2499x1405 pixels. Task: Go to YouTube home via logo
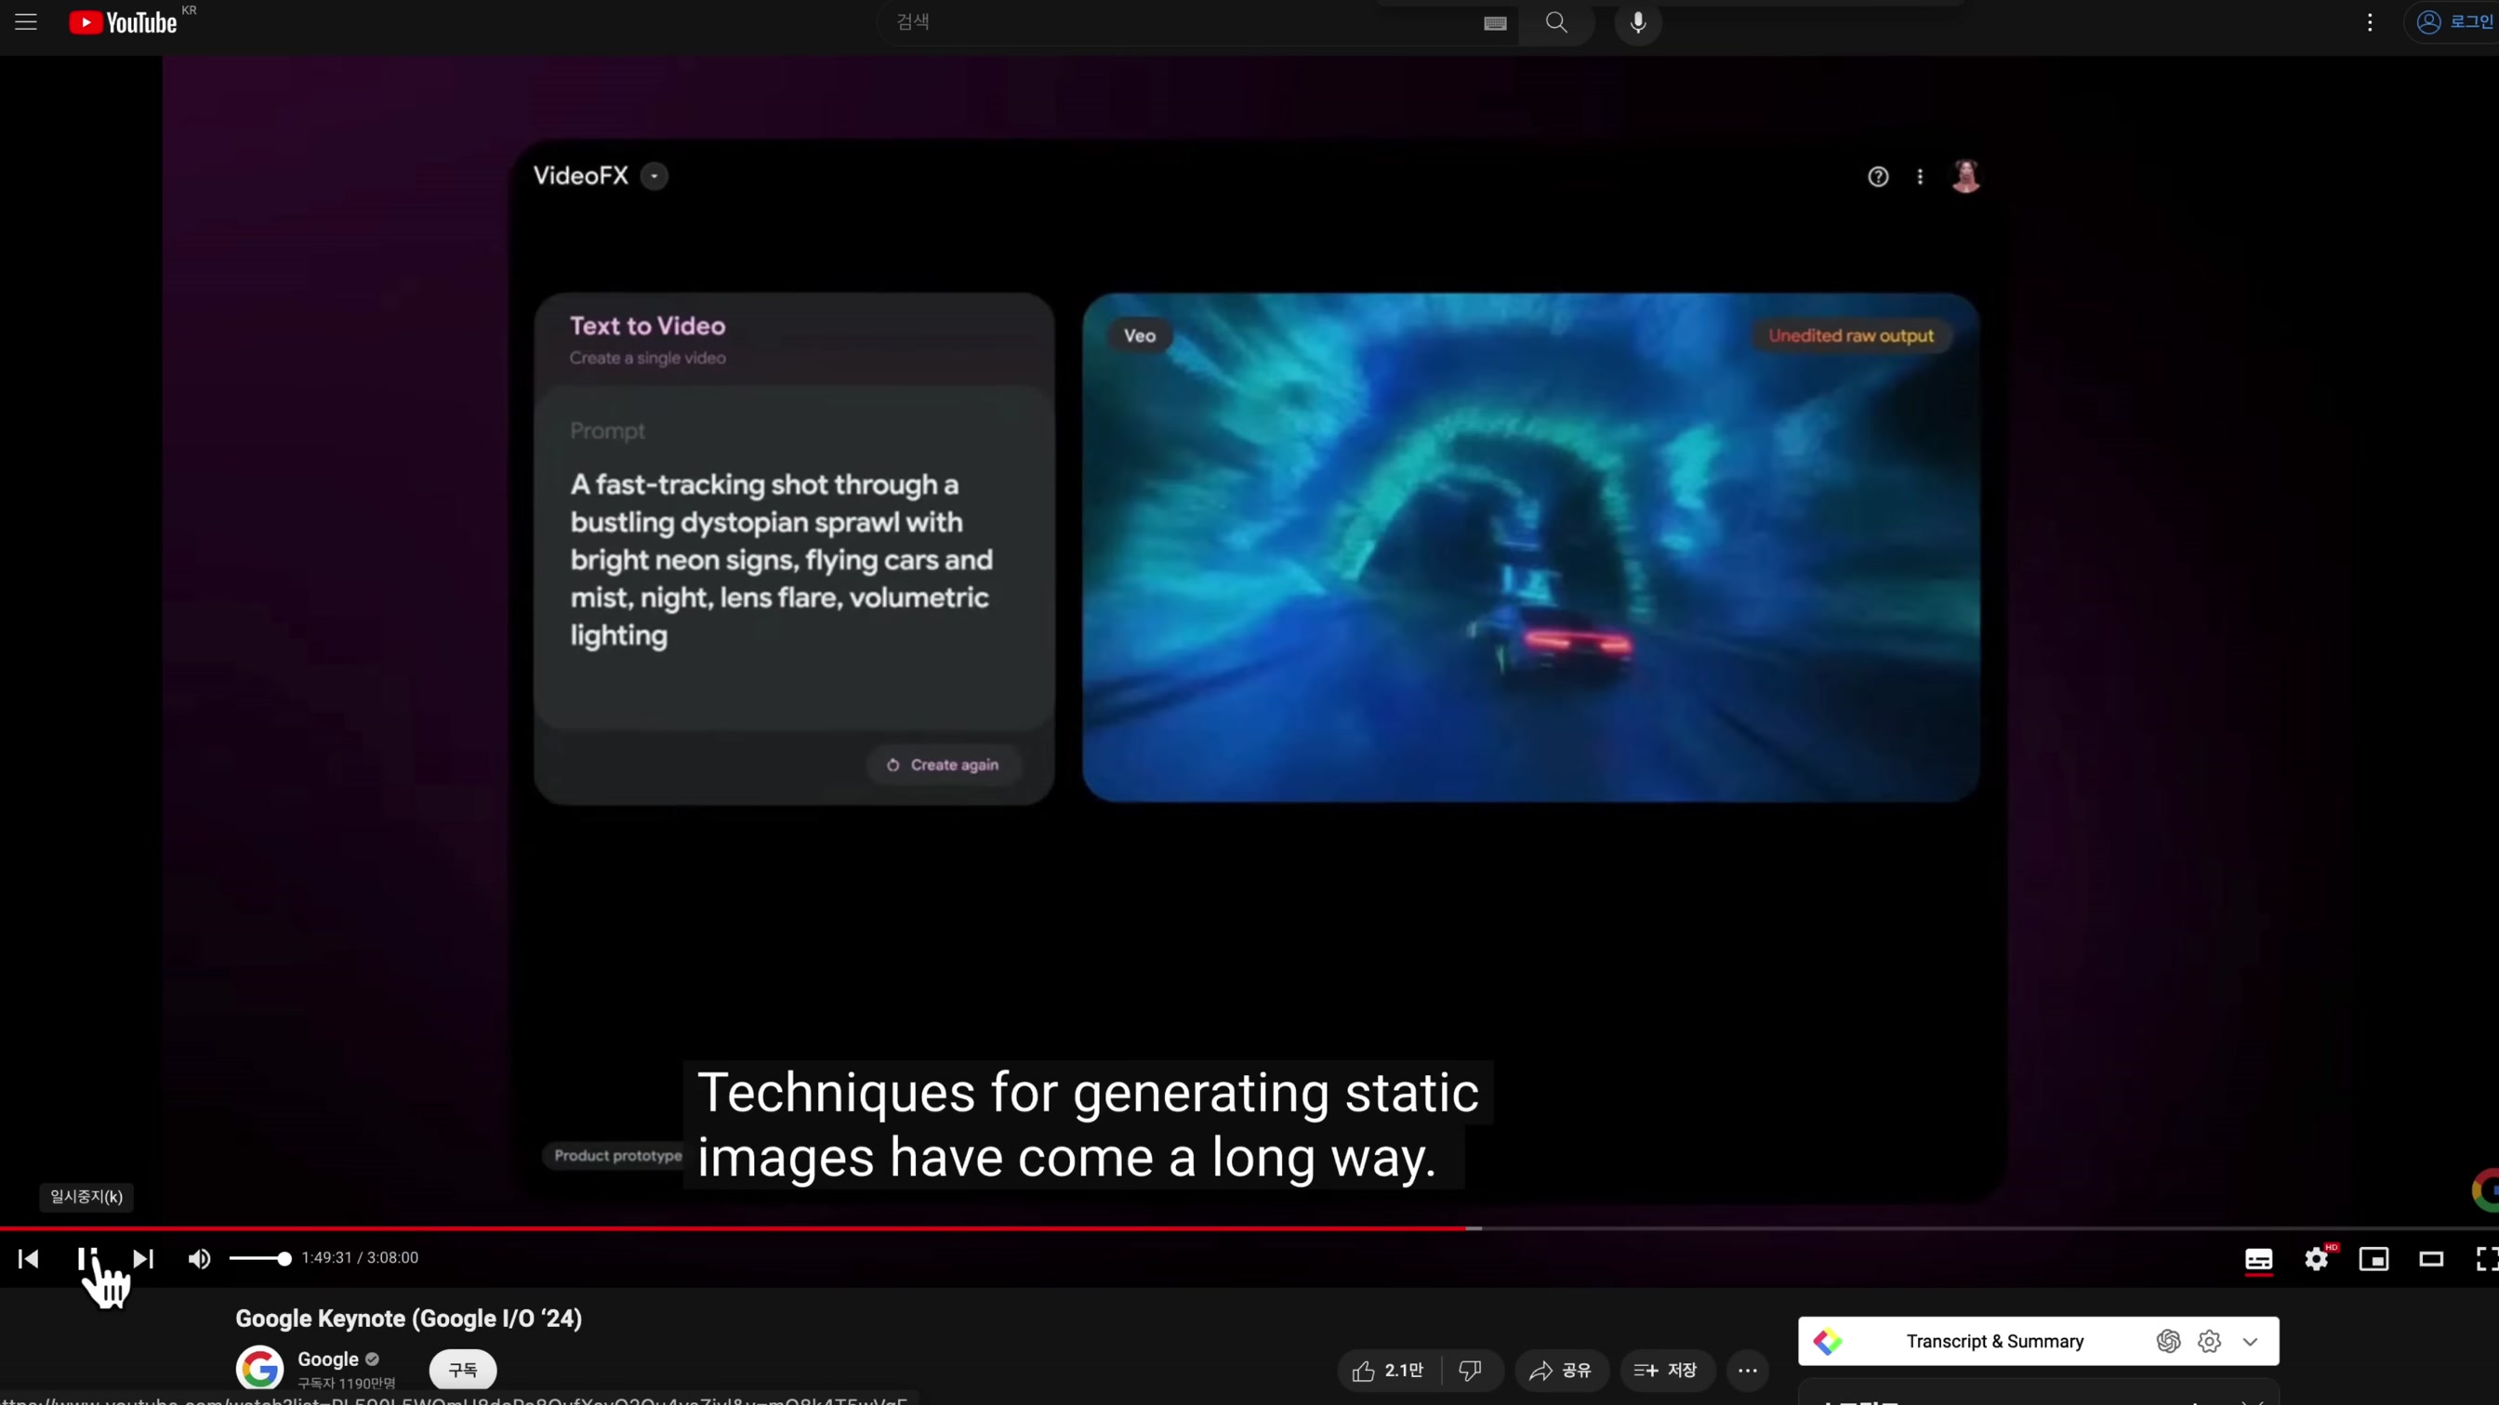[x=124, y=22]
